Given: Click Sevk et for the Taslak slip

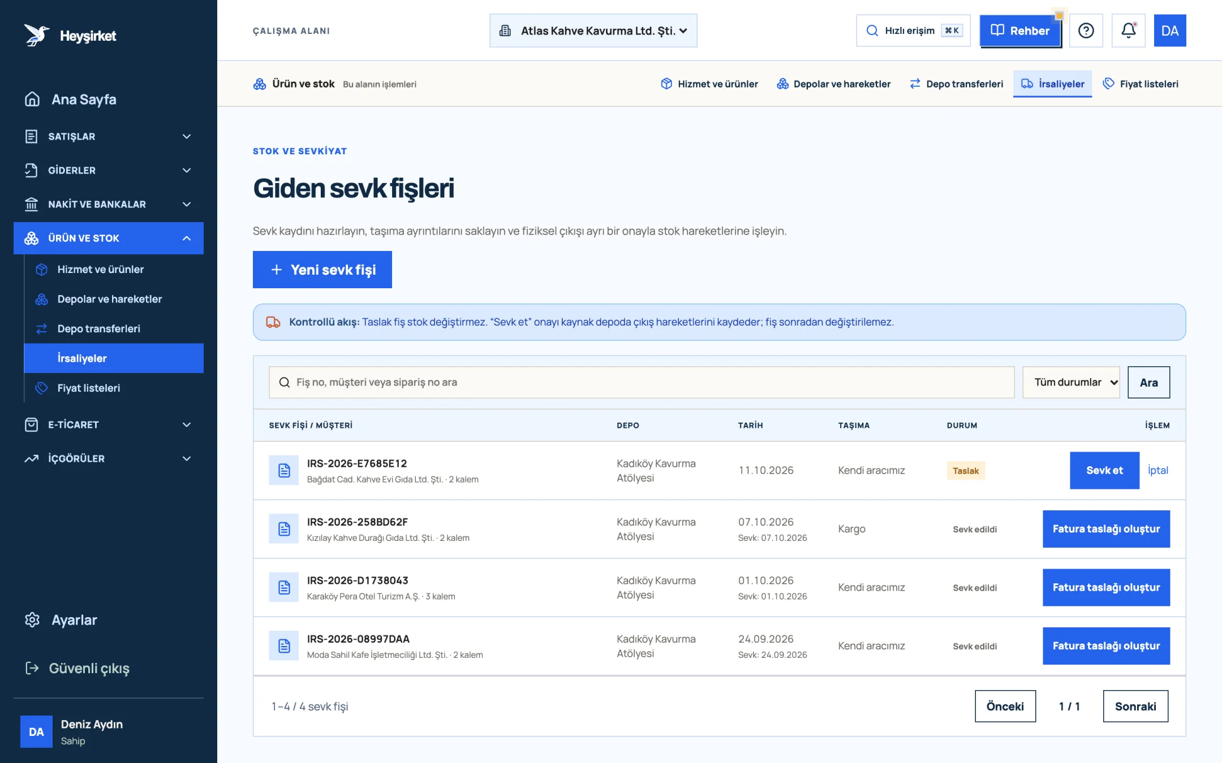Looking at the screenshot, I should 1104,470.
